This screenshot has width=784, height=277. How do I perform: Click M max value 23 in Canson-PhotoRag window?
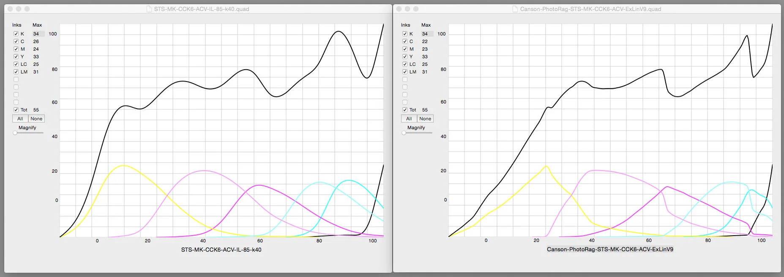pos(425,49)
